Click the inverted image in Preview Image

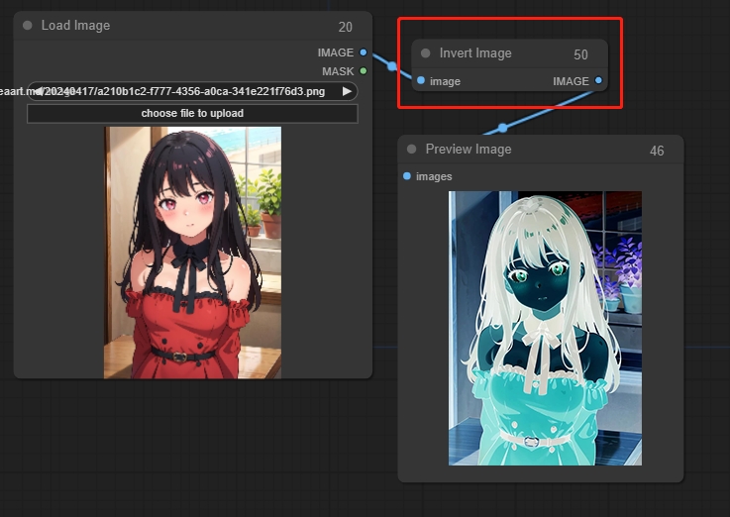point(545,328)
